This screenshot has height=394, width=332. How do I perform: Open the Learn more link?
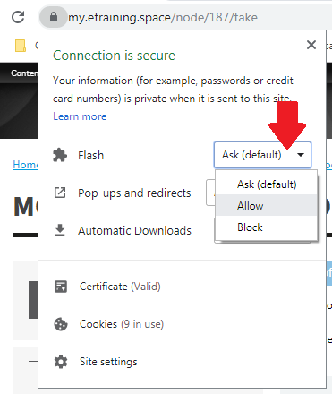click(x=80, y=116)
